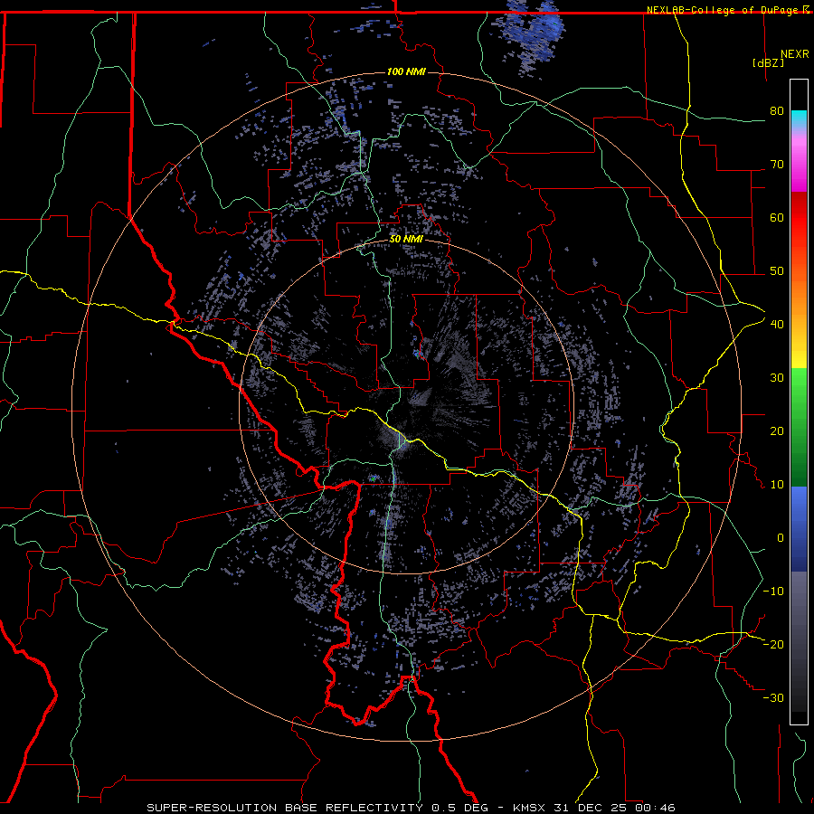Select the 40 value on dBZ scale

777,325
